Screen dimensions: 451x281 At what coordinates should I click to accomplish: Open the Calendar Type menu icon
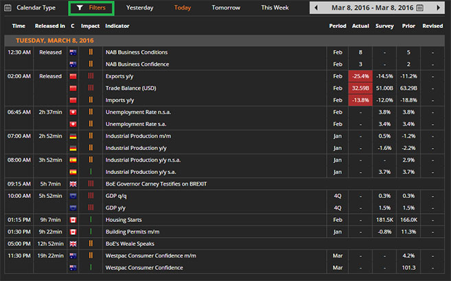pyautogui.click(x=9, y=8)
